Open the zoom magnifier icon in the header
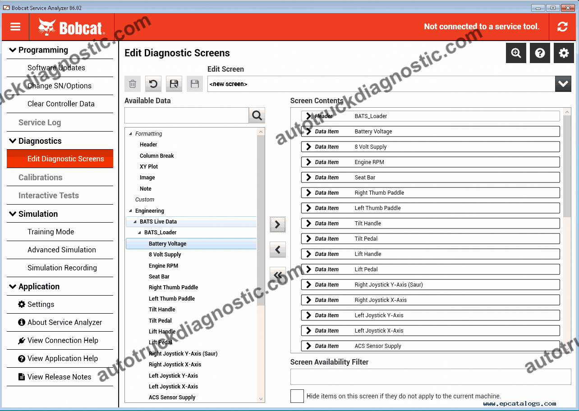Image resolution: width=579 pixels, height=411 pixels. [x=516, y=53]
